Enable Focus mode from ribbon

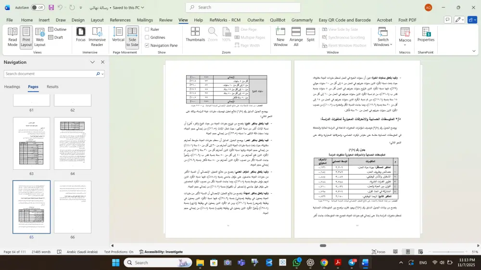pos(81,34)
